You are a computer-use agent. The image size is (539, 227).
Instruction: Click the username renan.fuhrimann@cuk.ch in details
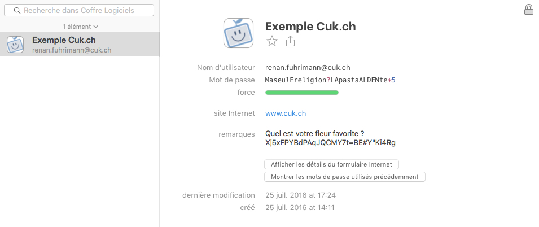308,67
